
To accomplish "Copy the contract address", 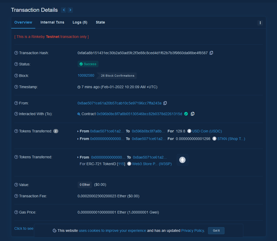I will (x=193, y=114).
